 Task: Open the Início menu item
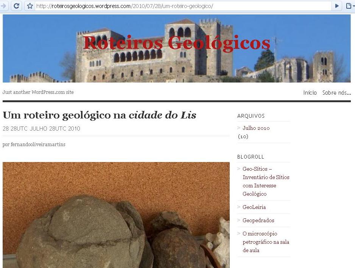click(x=310, y=93)
